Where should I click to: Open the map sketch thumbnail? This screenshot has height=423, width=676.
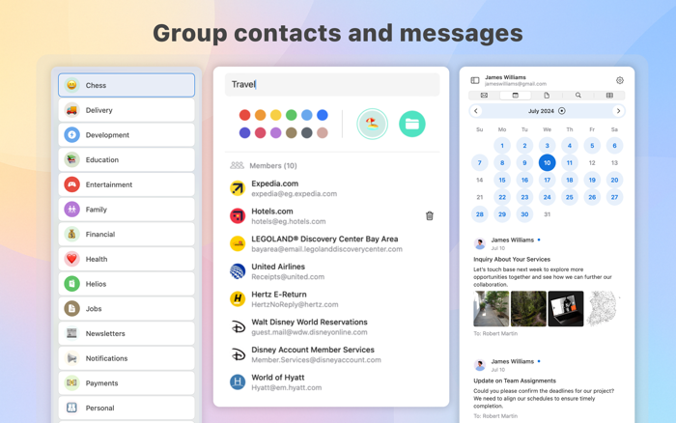click(603, 309)
